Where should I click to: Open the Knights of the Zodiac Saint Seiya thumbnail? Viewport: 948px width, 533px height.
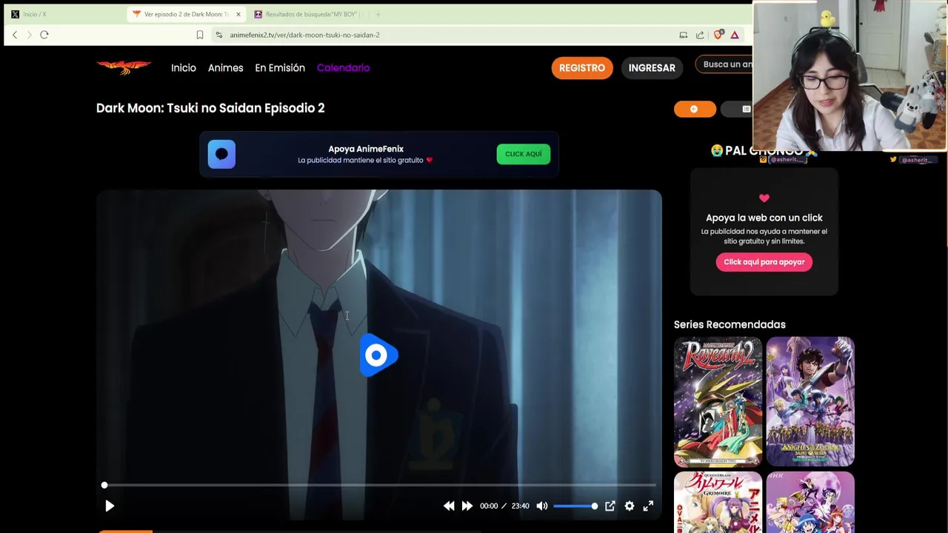click(x=810, y=402)
